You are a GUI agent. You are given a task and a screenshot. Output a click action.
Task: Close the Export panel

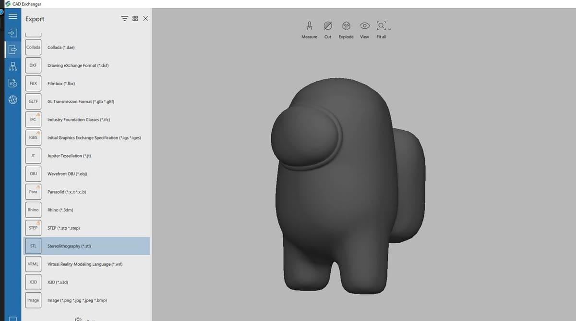point(145,18)
